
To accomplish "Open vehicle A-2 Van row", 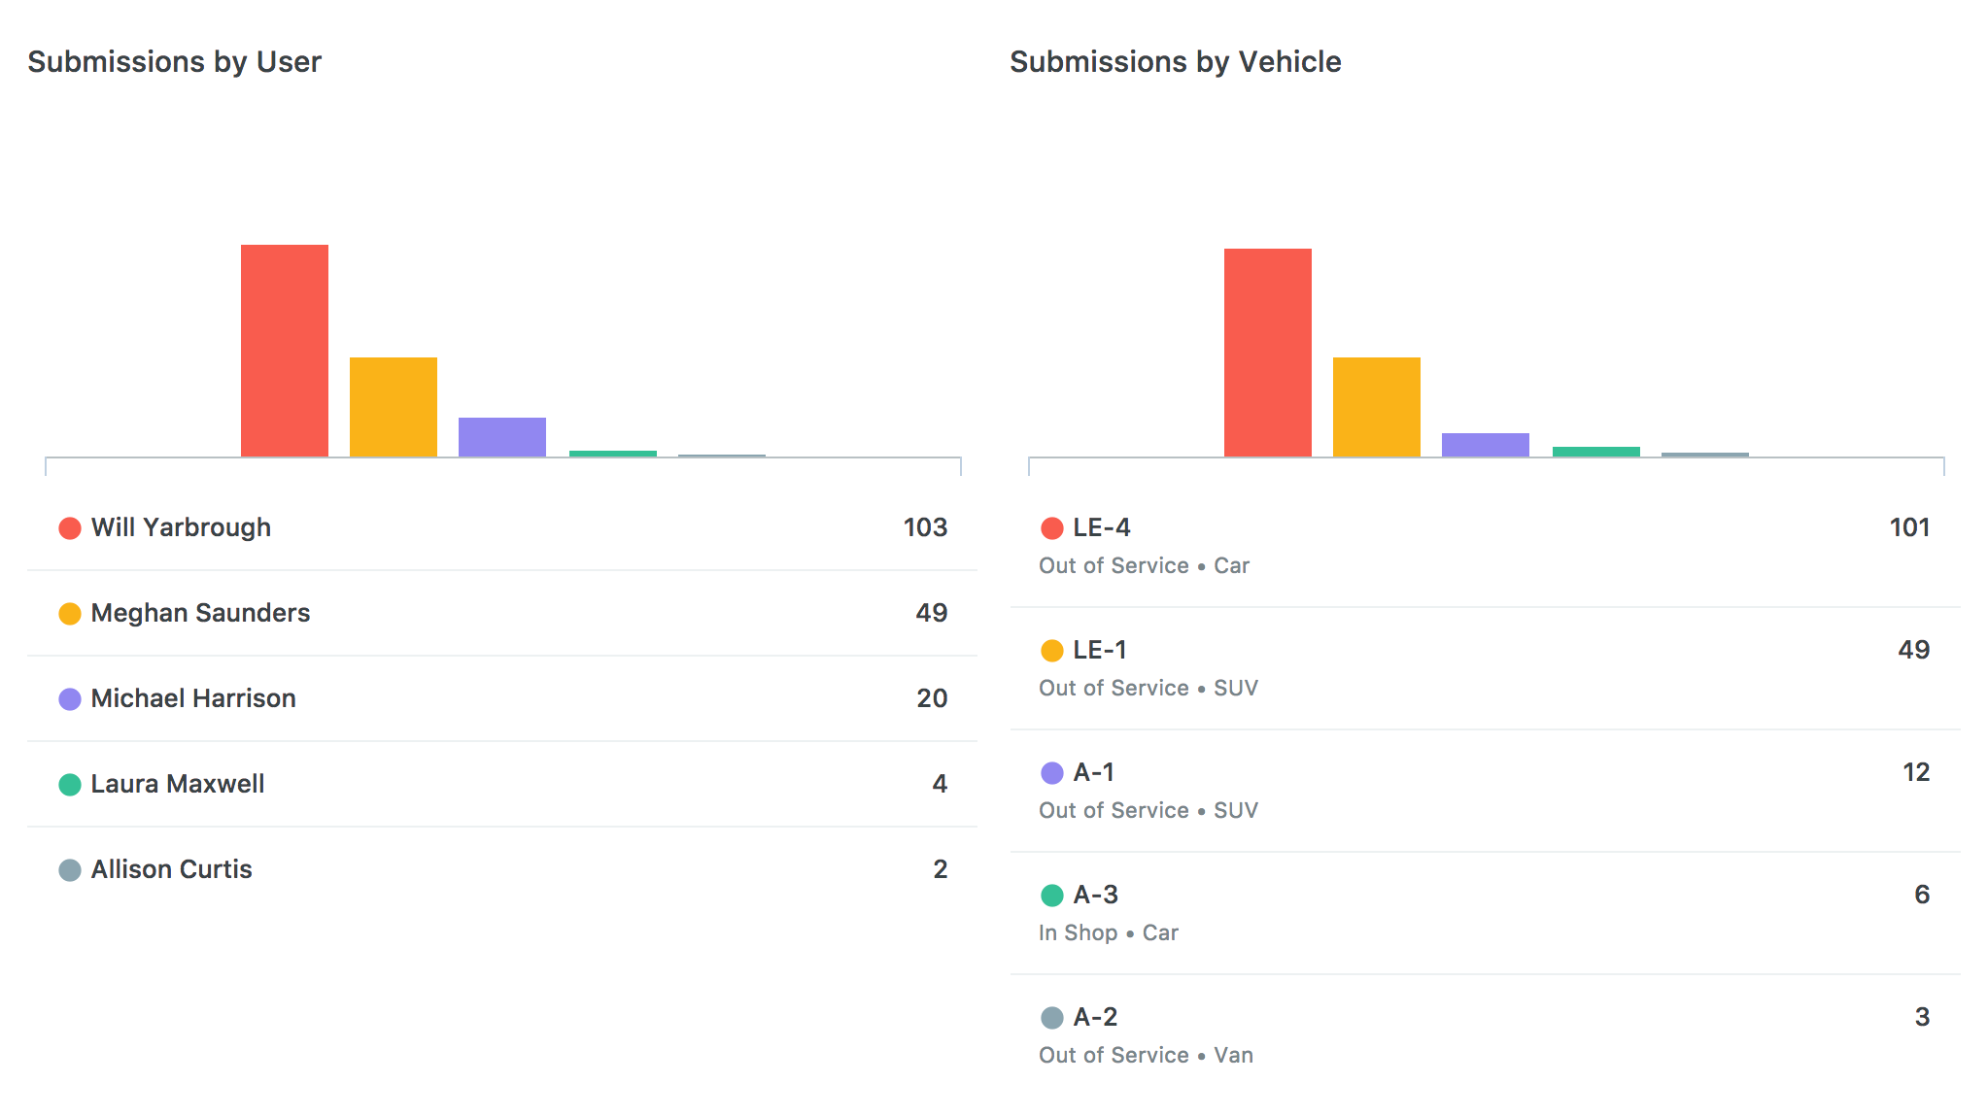I will pyautogui.click(x=1486, y=1035).
